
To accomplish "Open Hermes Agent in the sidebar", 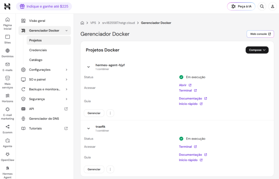I will click(x=8, y=172).
